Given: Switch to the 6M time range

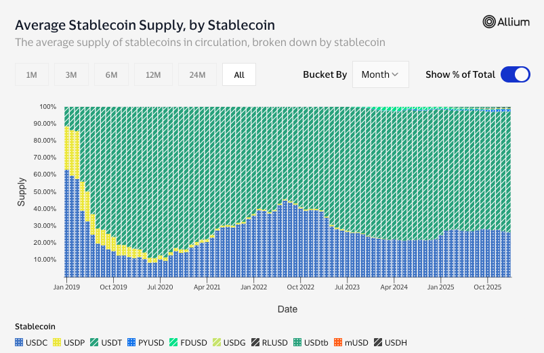Looking at the screenshot, I should [x=111, y=75].
